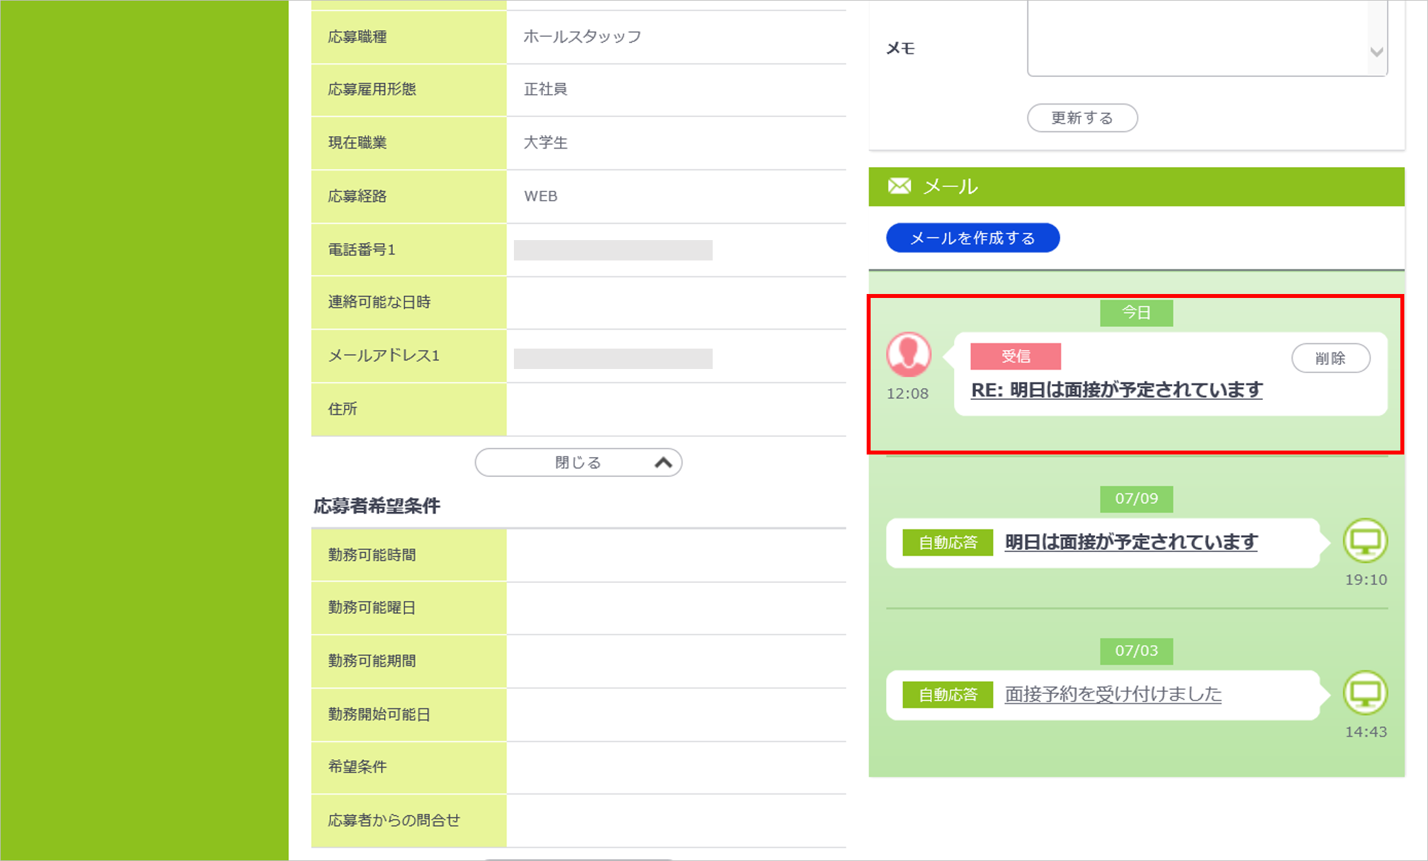The image size is (1428, 861).
Task: Click the masked 電話番号1 value field
Action: (613, 250)
